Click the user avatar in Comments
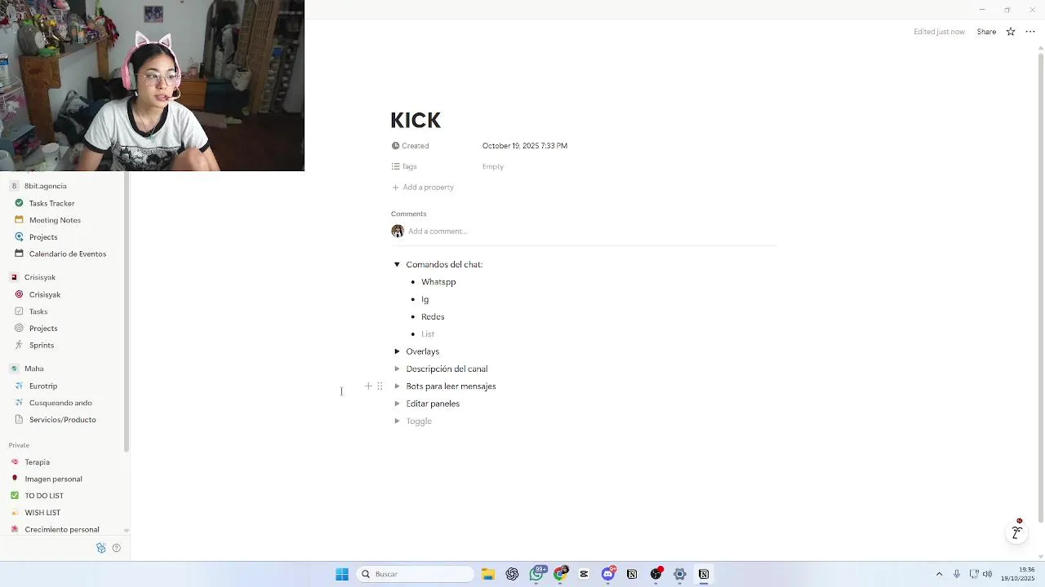 click(398, 232)
